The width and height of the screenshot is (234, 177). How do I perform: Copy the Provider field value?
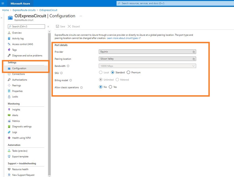click(194, 52)
